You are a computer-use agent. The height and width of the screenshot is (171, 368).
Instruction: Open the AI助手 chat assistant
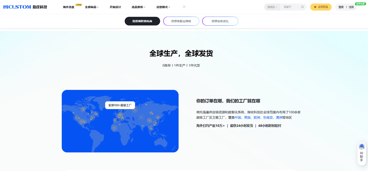361,154
